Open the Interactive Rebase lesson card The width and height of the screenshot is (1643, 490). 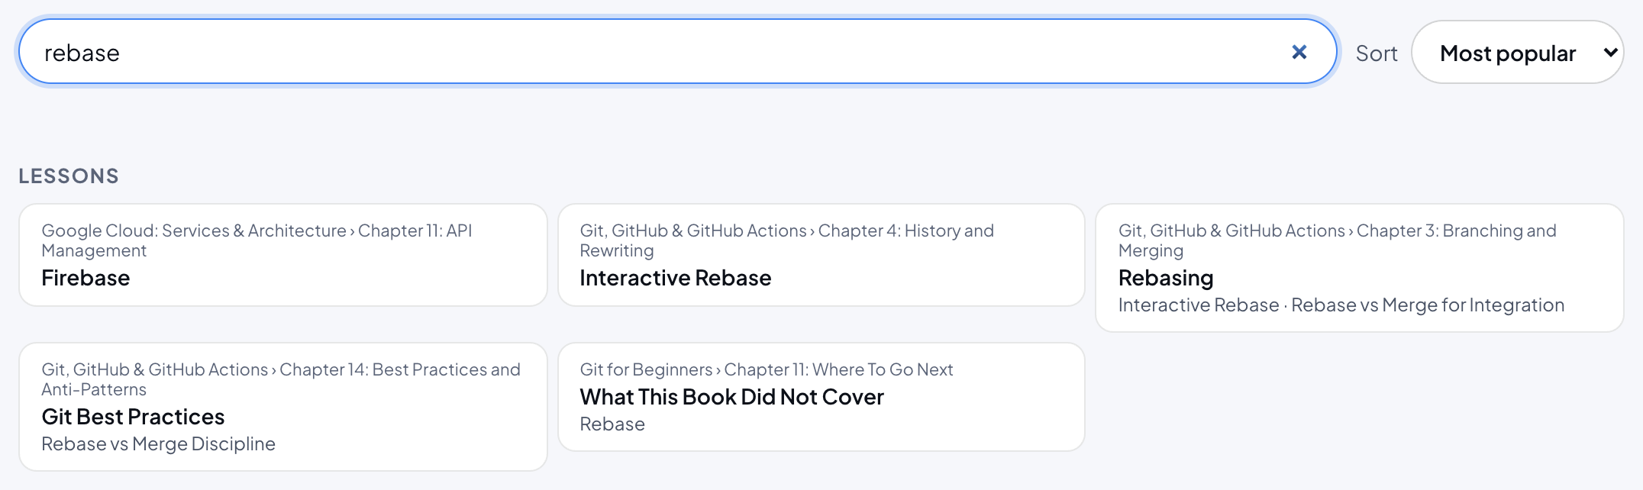[821, 255]
